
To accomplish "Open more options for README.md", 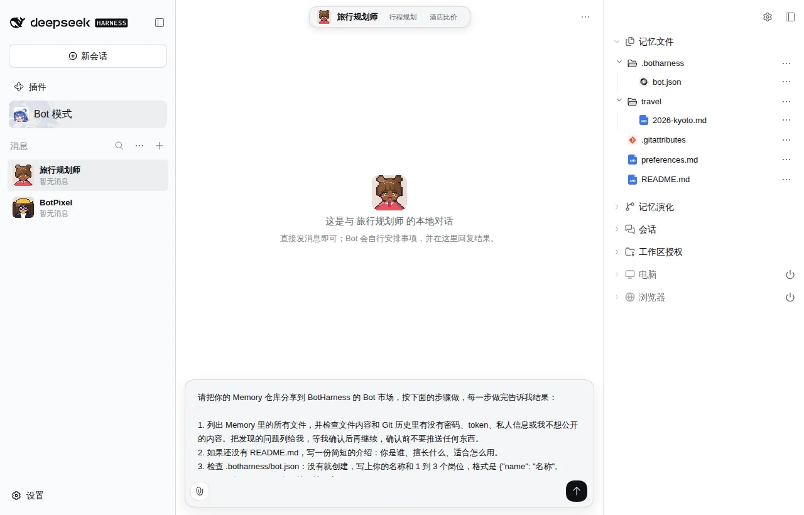I will [x=786, y=179].
